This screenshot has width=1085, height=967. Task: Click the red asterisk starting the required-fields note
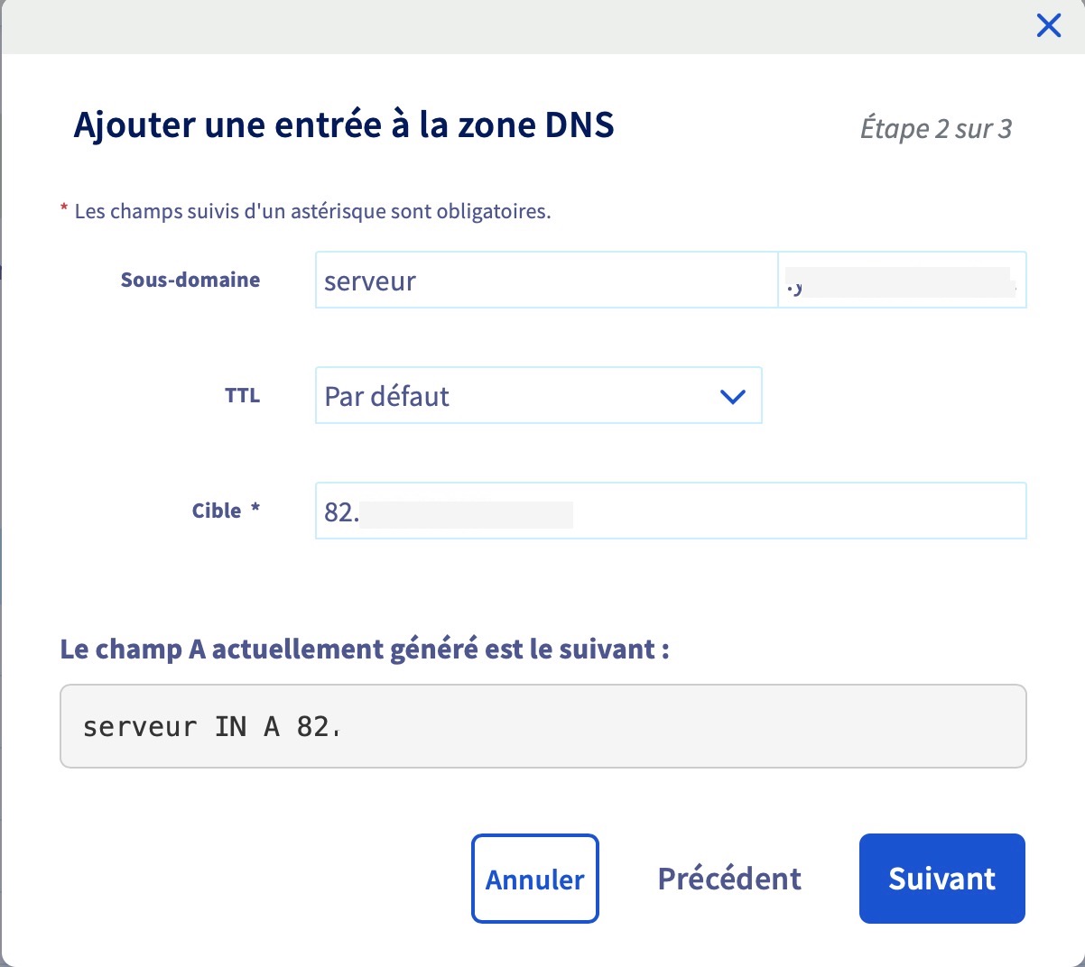click(x=64, y=210)
